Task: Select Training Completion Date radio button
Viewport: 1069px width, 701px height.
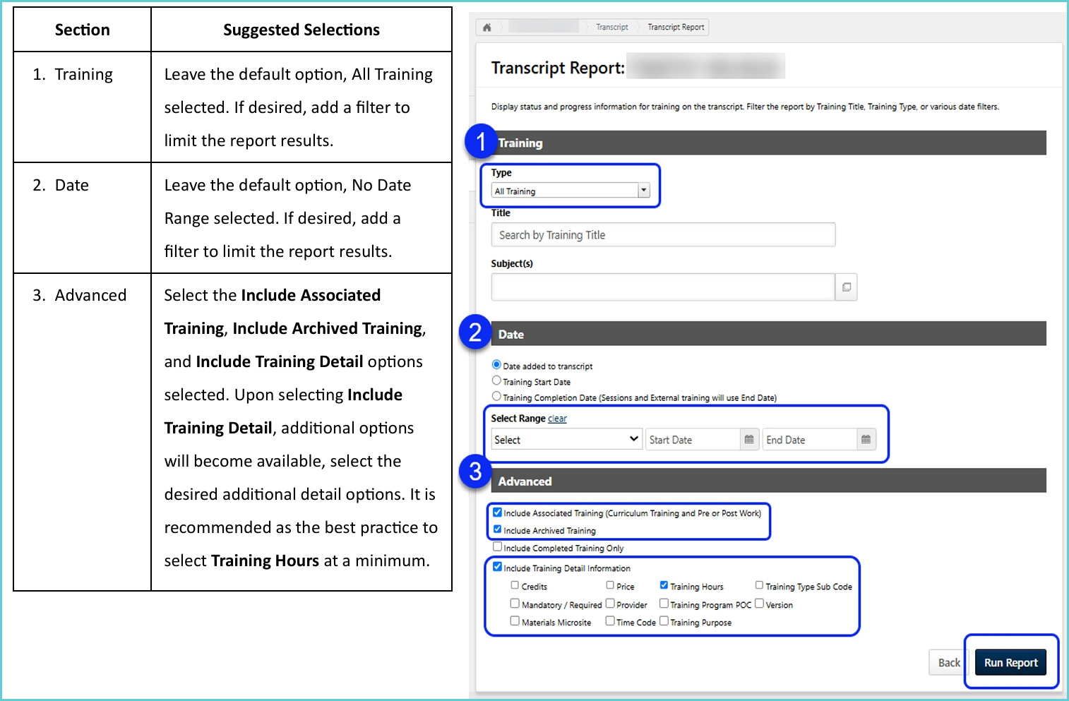Action: click(x=496, y=396)
